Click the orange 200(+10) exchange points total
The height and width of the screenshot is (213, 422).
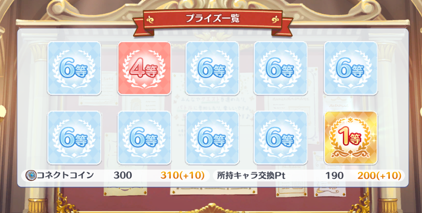pos(379,176)
